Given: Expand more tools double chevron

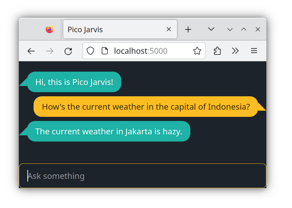Looking at the screenshot, I should 236,51.
